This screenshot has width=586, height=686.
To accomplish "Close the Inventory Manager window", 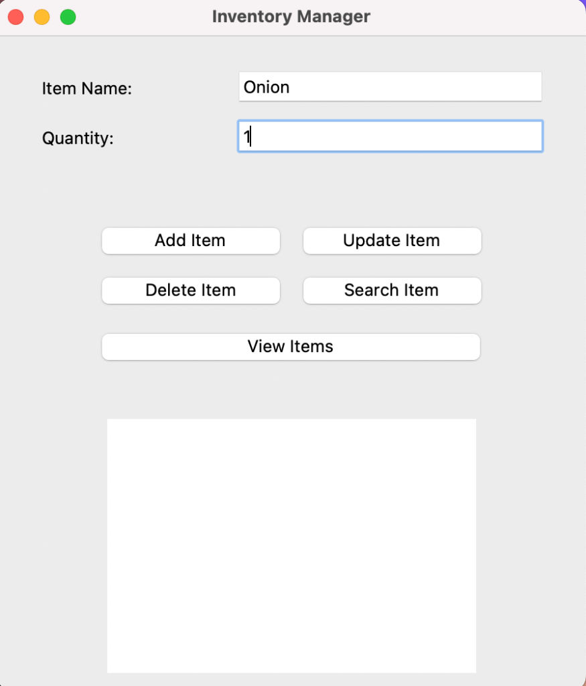I will 15,17.
